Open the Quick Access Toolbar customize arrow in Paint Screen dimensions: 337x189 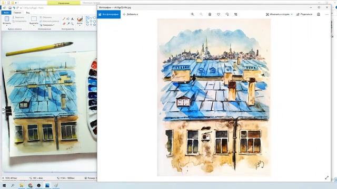(x=21, y=8)
